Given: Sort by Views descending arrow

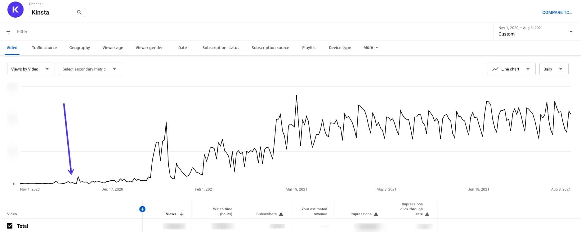Looking at the screenshot, I should pyautogui.click(x=181, y=214).
